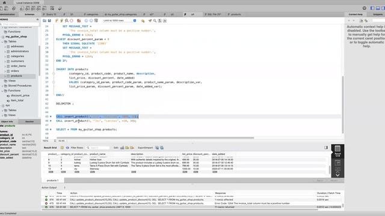Expand the Stored Procedures folder
This screenshot has width=385, height=216.
point(2,86)
